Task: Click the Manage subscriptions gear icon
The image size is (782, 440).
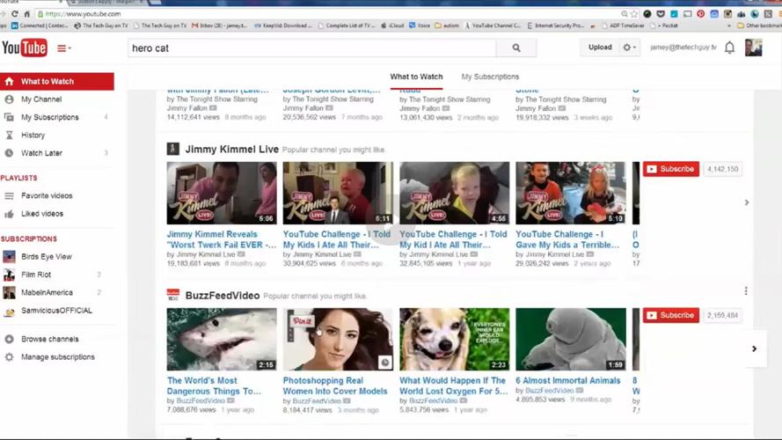Action: click(x=9, y=357)
